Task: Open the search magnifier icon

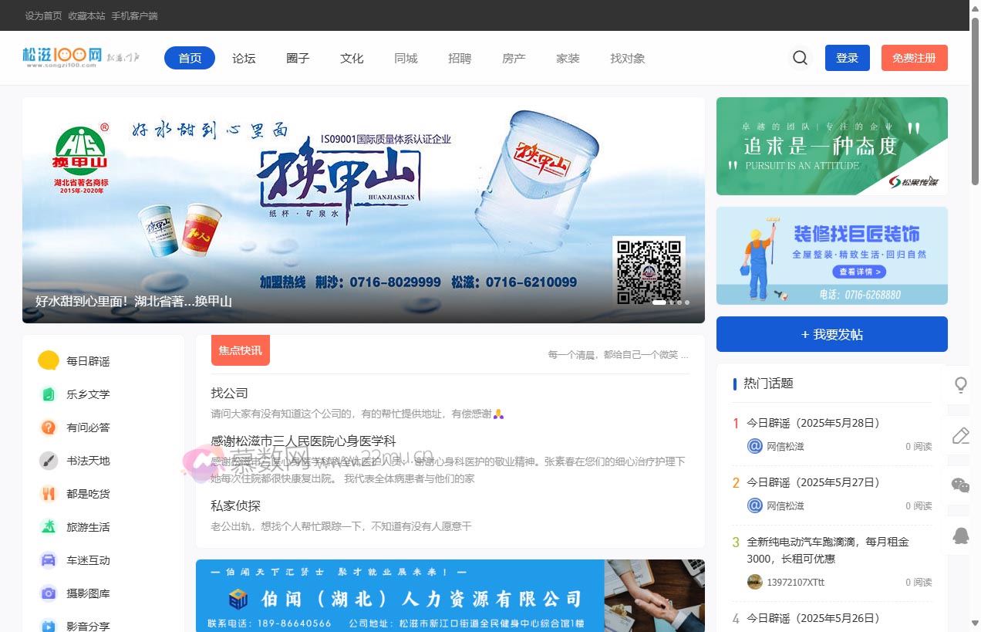Action: click(800, 57)
